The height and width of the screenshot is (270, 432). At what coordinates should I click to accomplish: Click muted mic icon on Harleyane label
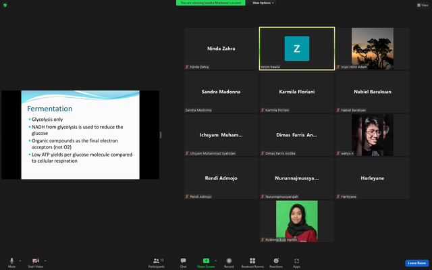coord(338,196)
